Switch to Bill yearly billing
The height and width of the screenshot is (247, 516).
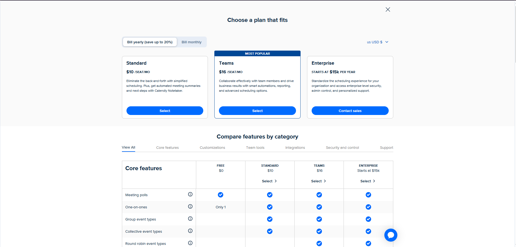pos(150,42)
